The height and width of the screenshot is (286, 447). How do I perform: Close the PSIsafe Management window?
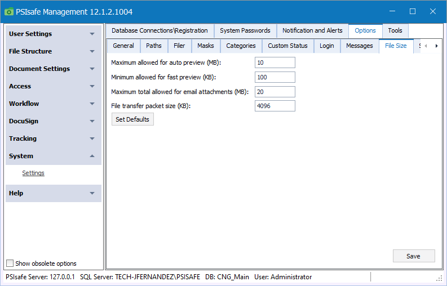(433, 11)
